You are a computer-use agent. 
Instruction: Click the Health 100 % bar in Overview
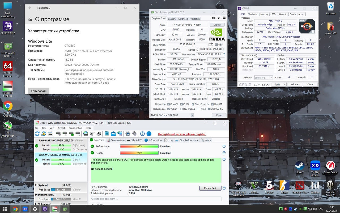[x=139, y=153]
